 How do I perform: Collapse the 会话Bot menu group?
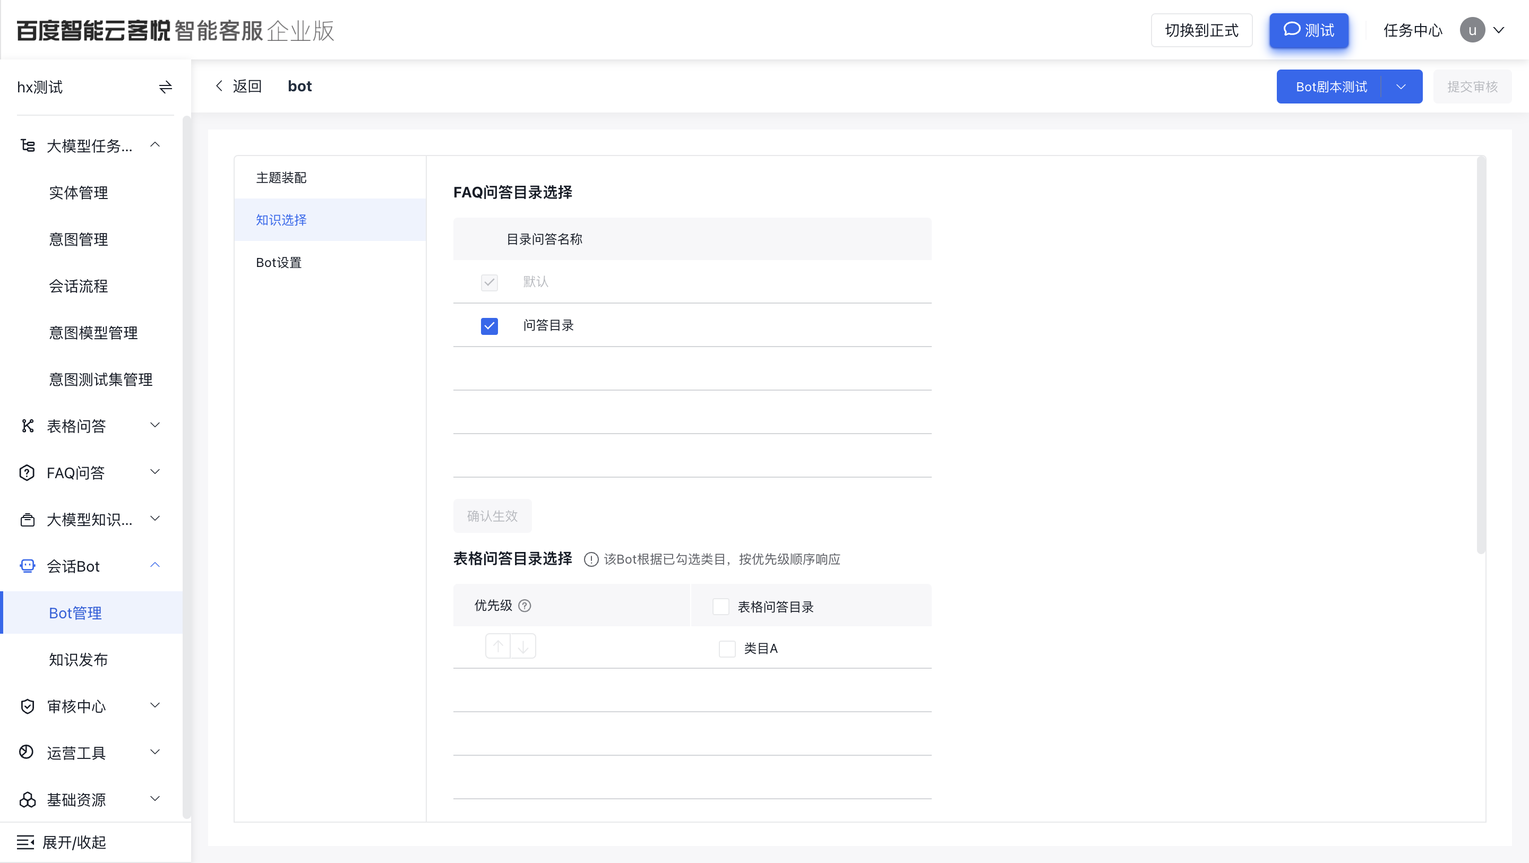(x=155, y=565)
